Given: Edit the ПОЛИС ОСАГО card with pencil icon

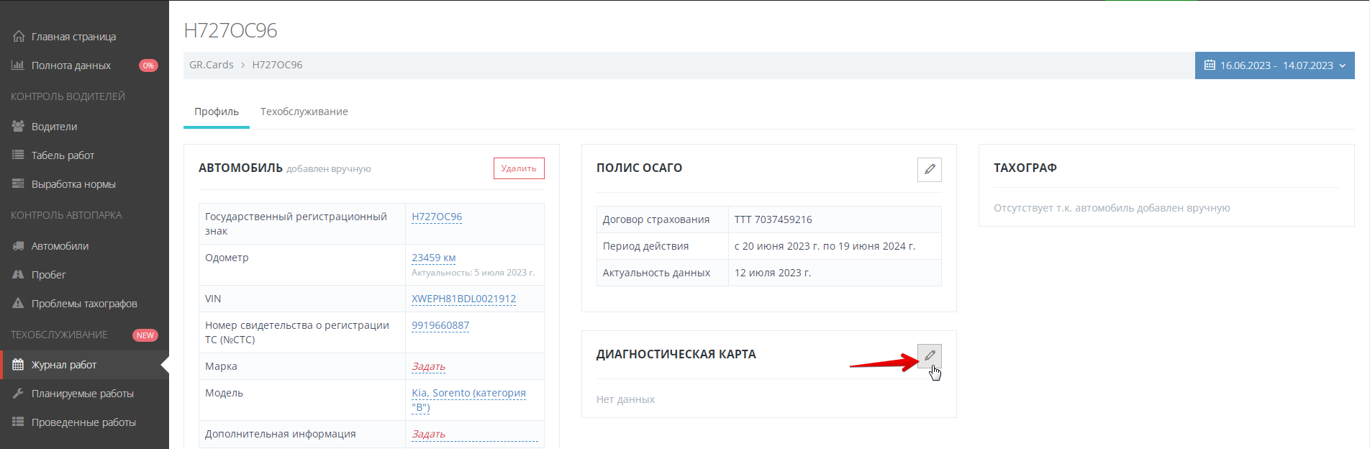Looking at the screenshot, I should (929, 169).
